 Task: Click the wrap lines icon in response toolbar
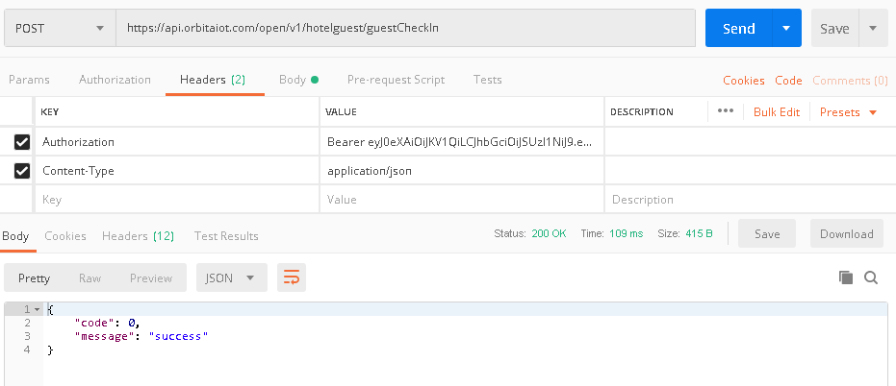291,278
